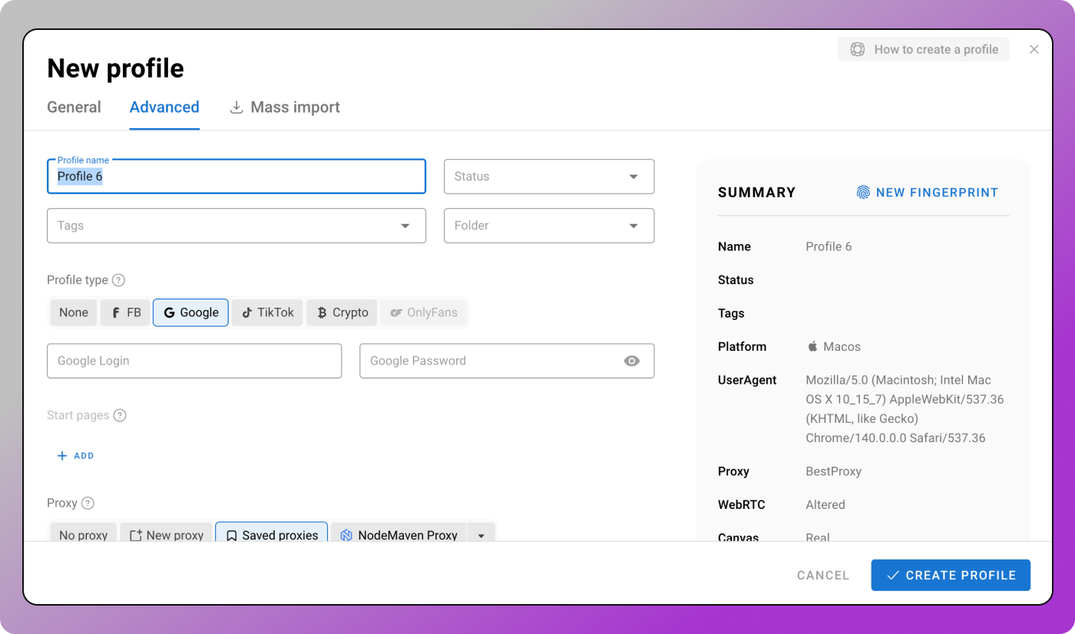Click the Proxy help question icon
Viewport: 1075px width, 634px height.
[x=88, y=504]
